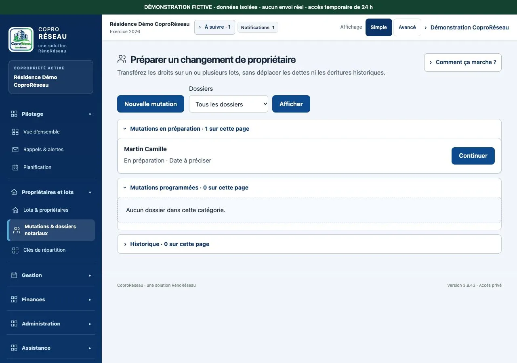Continue the Martin Camille mutation
Viewport: 517px width, 363px height.
[473, 156]
